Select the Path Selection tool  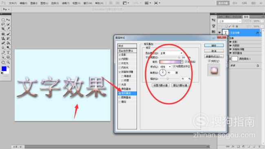pos(3,57)
